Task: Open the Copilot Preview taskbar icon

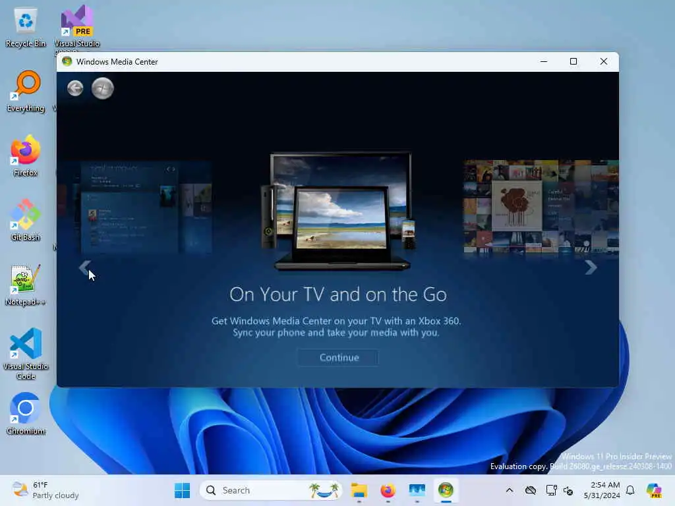Action: tap(653, 490)
